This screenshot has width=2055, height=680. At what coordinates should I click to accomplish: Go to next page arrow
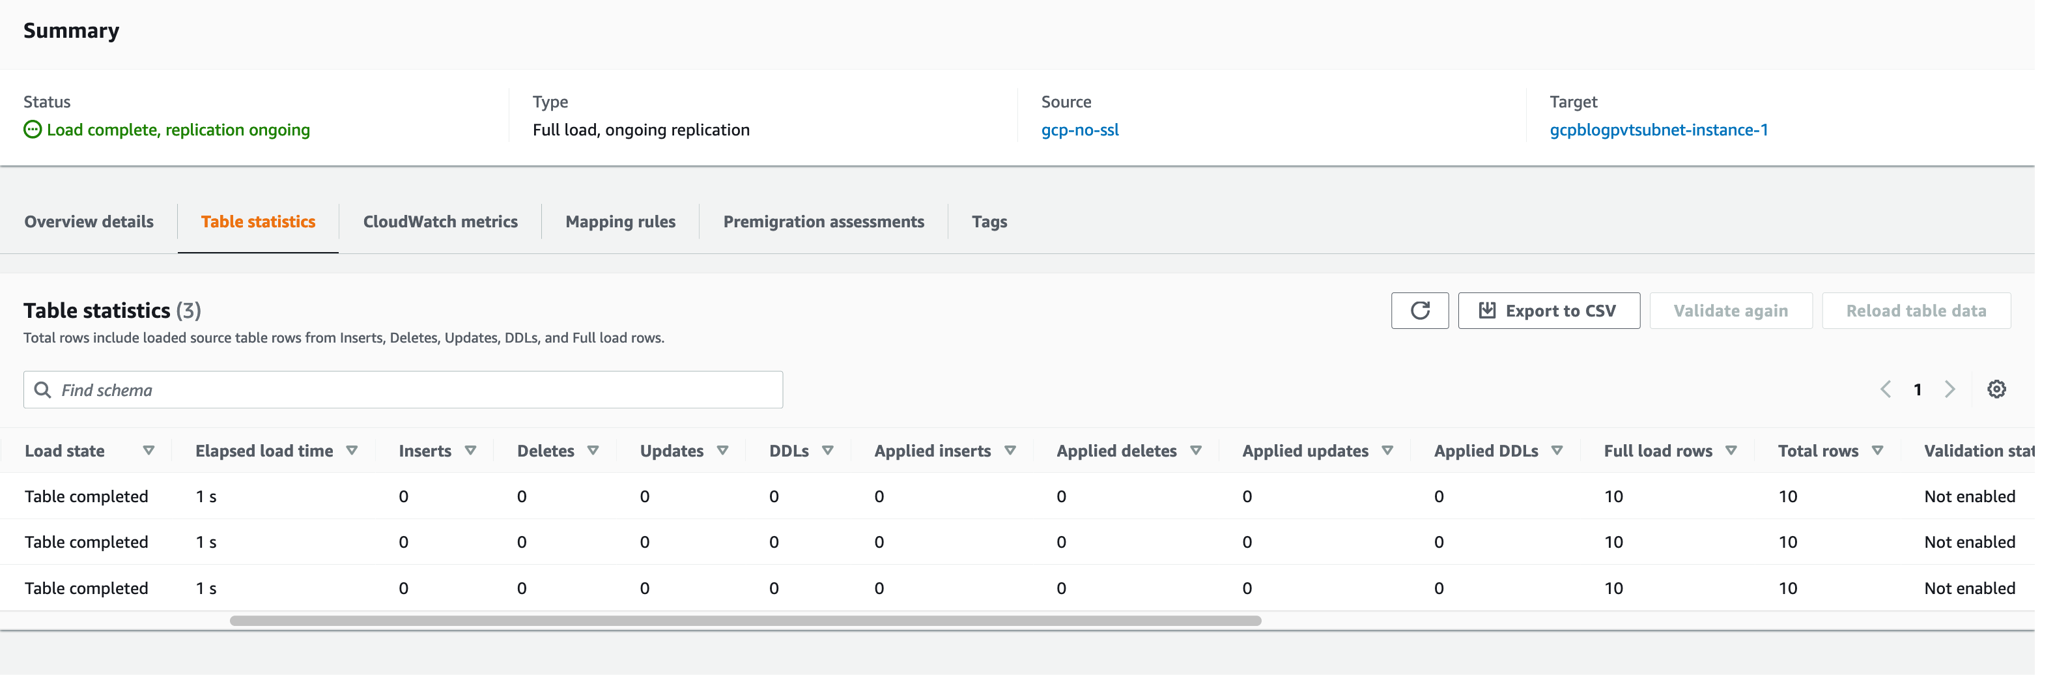1949,390
